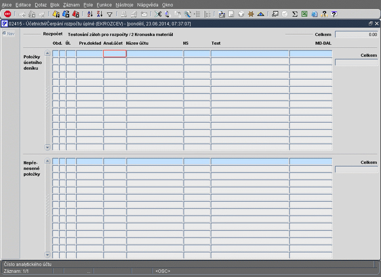
Task: Click the copy field icon beside scissors
Action: pos(168,14)
